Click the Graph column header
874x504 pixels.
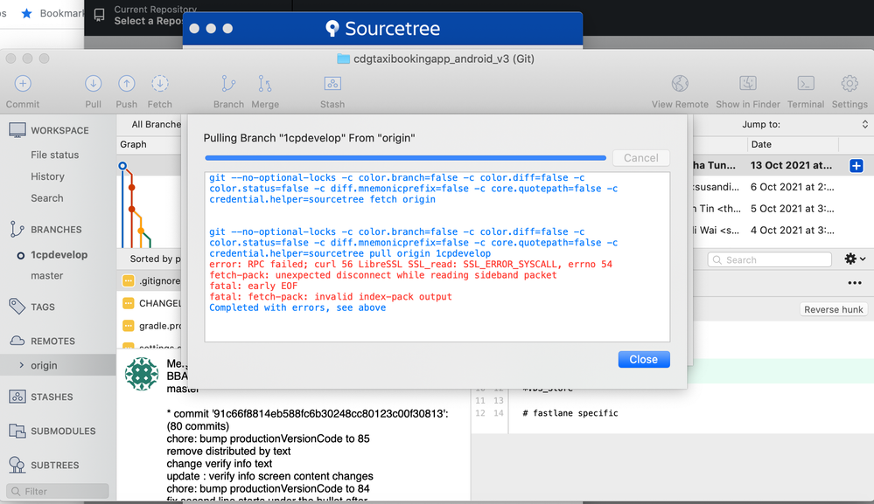(x=133, y=144)
